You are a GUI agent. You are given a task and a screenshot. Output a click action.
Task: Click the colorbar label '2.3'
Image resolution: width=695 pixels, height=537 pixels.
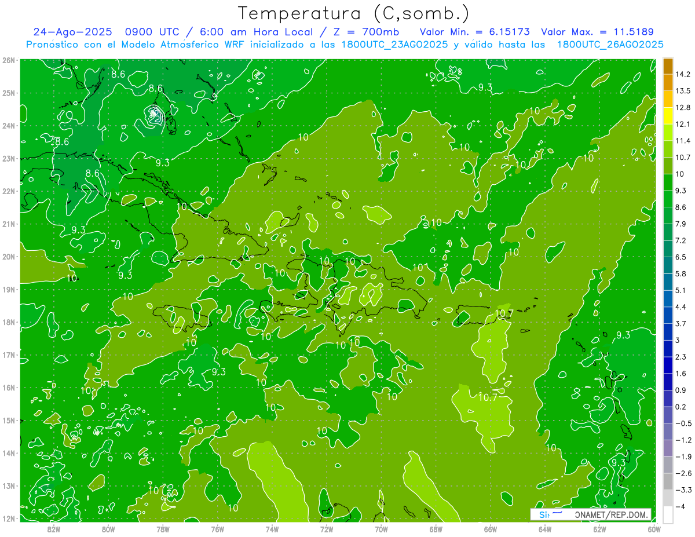coord(682,356)
